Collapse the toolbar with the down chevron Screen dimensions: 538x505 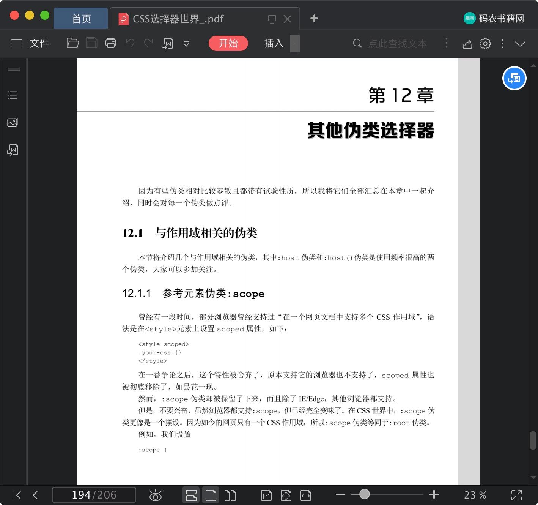pyautogui.click(x=520, y=44)
